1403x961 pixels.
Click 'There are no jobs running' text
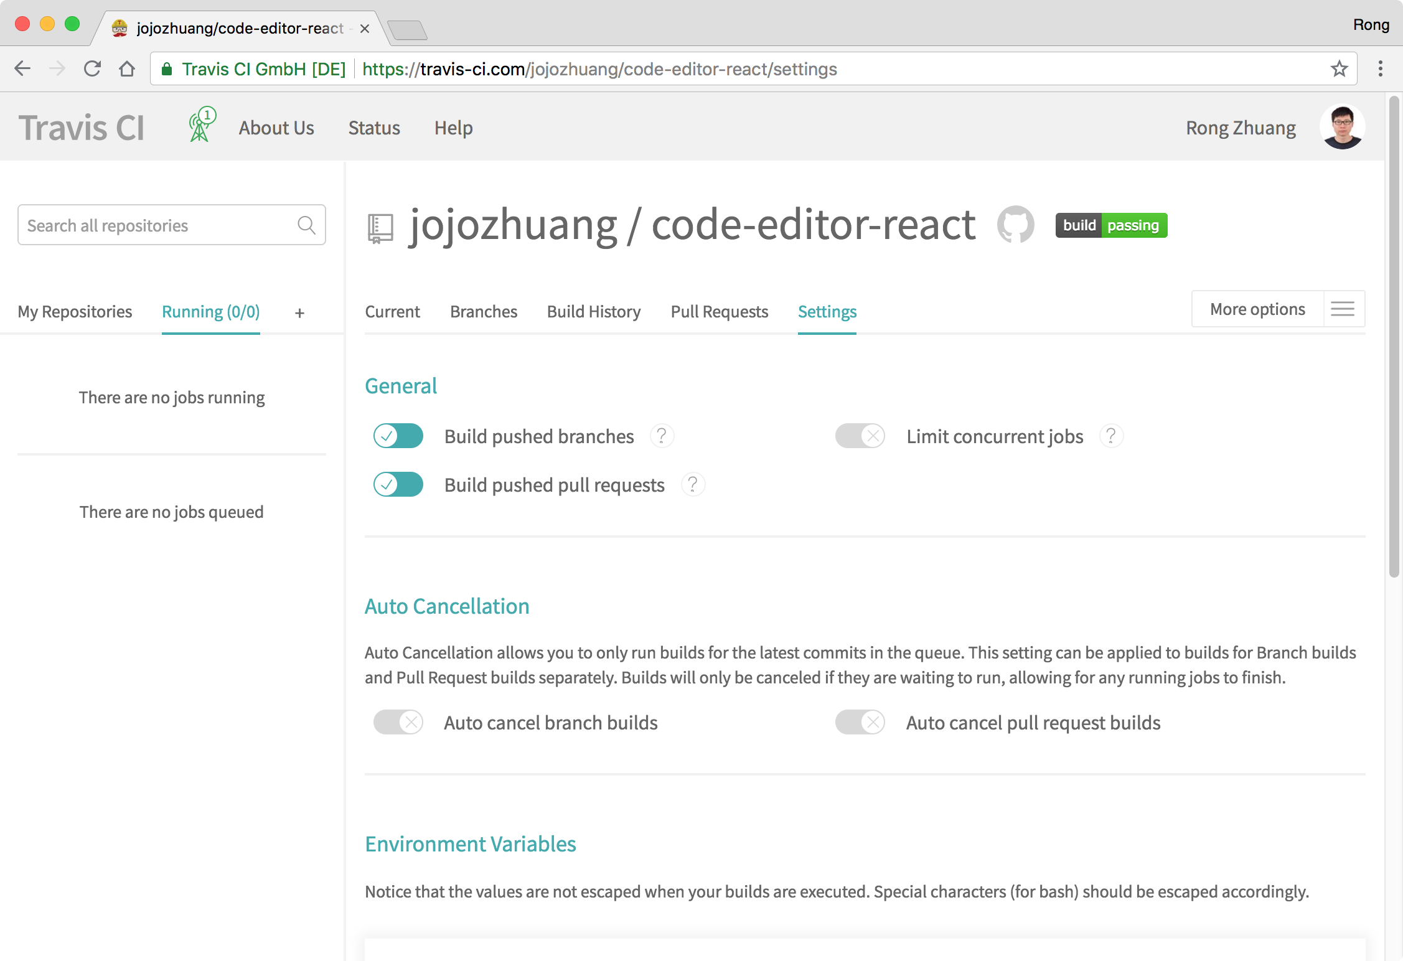pos(172,397)
